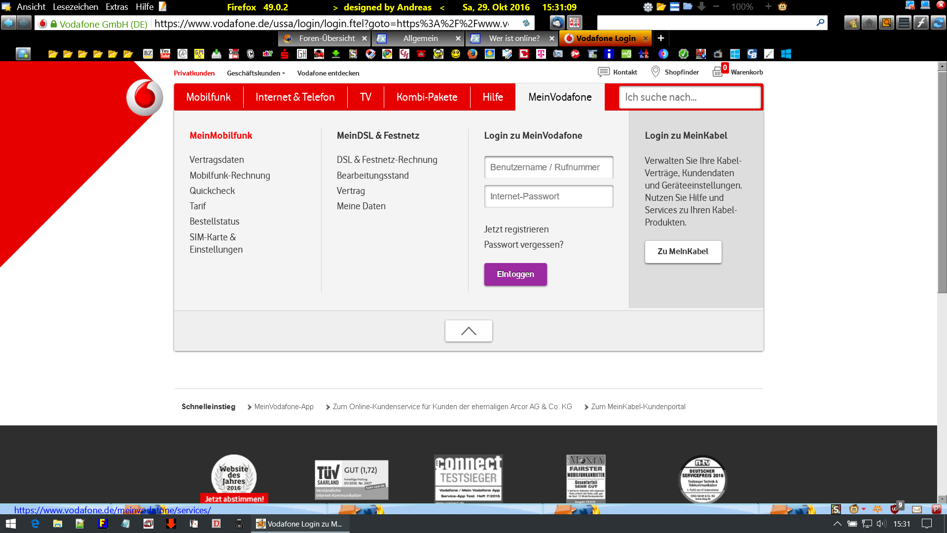Switch to the Foren-Übersicht tab
Image resolution: width=947 pixels, height=533 pixels.
pyautogui.click(x=327, y=38)
